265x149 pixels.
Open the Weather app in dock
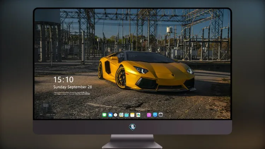[x=110, y=115]
